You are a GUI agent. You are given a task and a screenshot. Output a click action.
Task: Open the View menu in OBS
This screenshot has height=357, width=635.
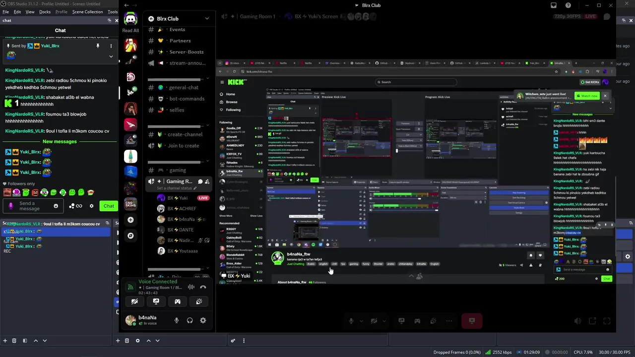point(30,12)
